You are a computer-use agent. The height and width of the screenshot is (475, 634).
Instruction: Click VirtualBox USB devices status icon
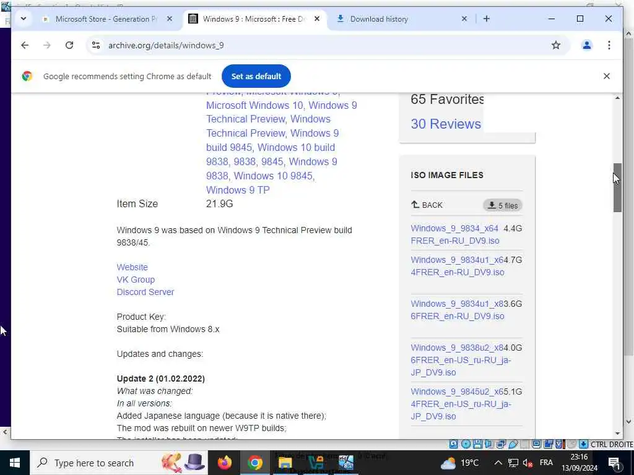click(513, 444)
